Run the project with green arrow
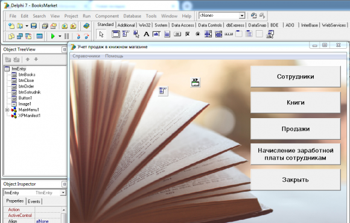The image size is (350, 223). click(53, 36)
